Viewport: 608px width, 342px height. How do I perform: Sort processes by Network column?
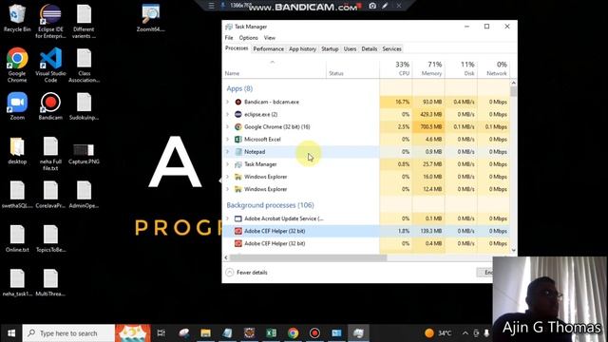tap(494, 68)
